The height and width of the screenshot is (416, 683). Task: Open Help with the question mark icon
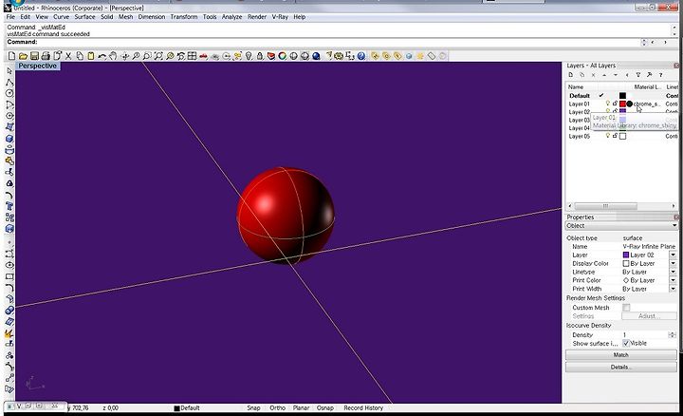[x=361, y=56]
